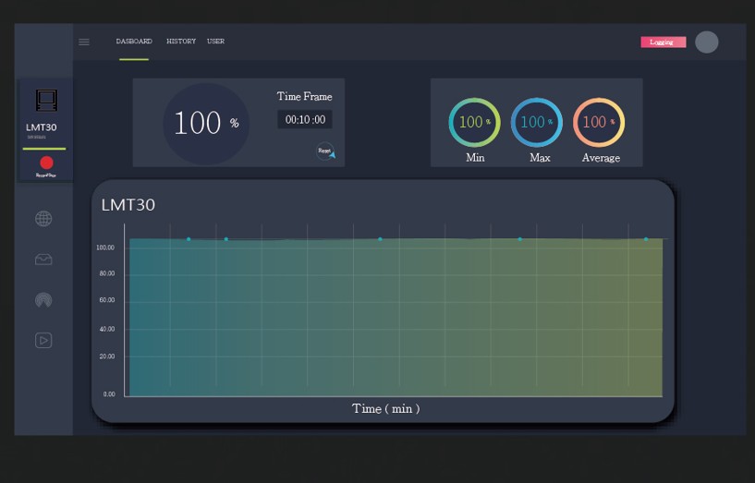755x483 pixels.
Task: Click the video play icon in sidebar
Action: pyautogui.click(x=43, y=341)
